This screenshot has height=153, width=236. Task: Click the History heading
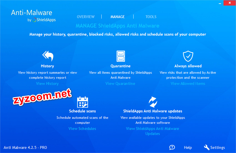click(47, 66)
